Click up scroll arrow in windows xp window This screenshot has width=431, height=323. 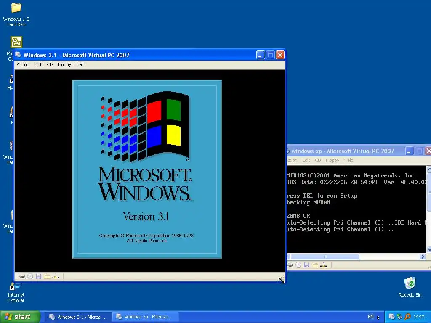(429, 169)
